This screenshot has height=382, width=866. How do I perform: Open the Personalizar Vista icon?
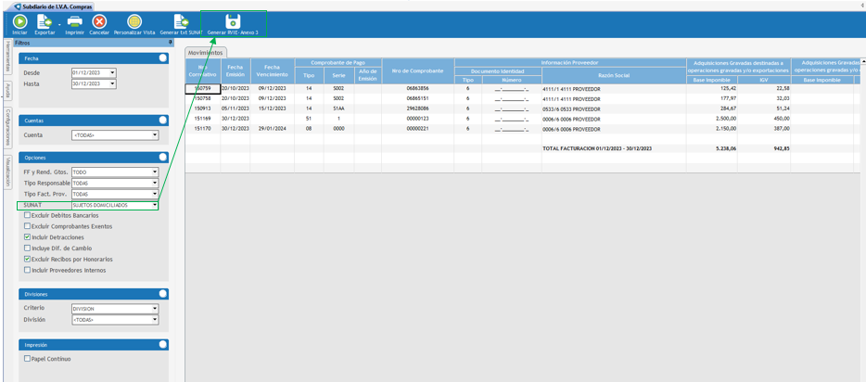click(134, 21)
